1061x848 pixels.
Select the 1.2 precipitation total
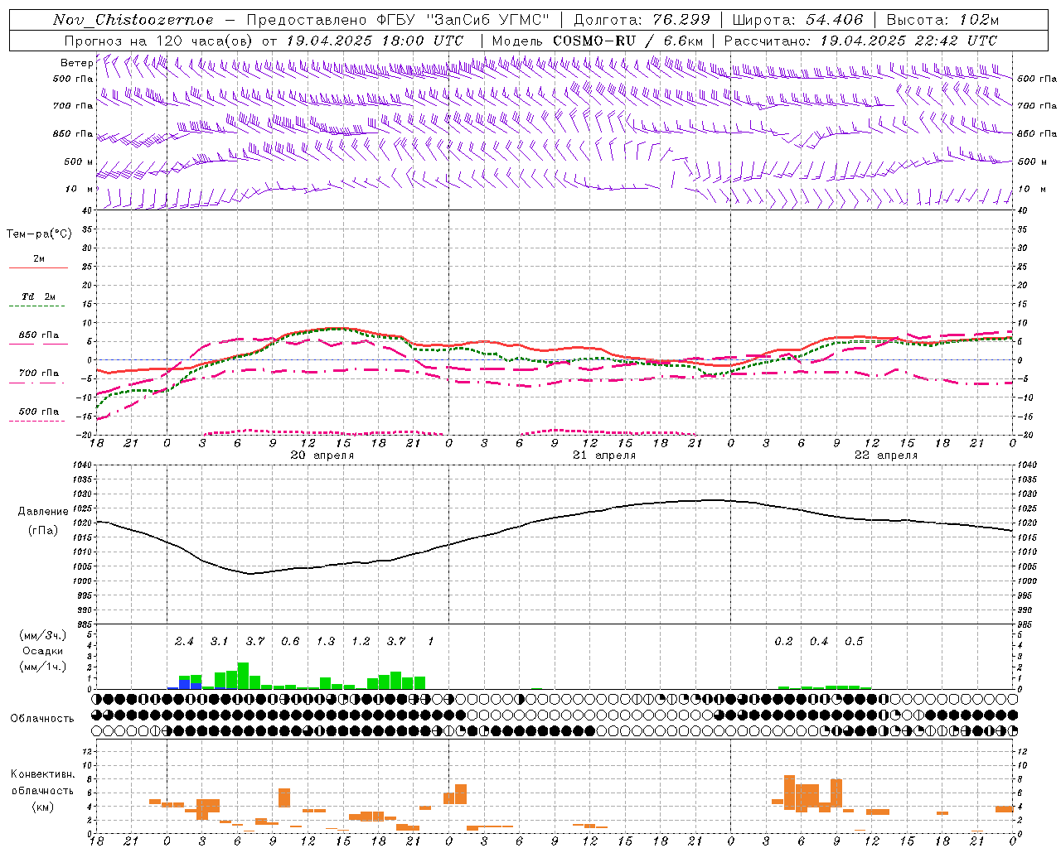point(361,642)
